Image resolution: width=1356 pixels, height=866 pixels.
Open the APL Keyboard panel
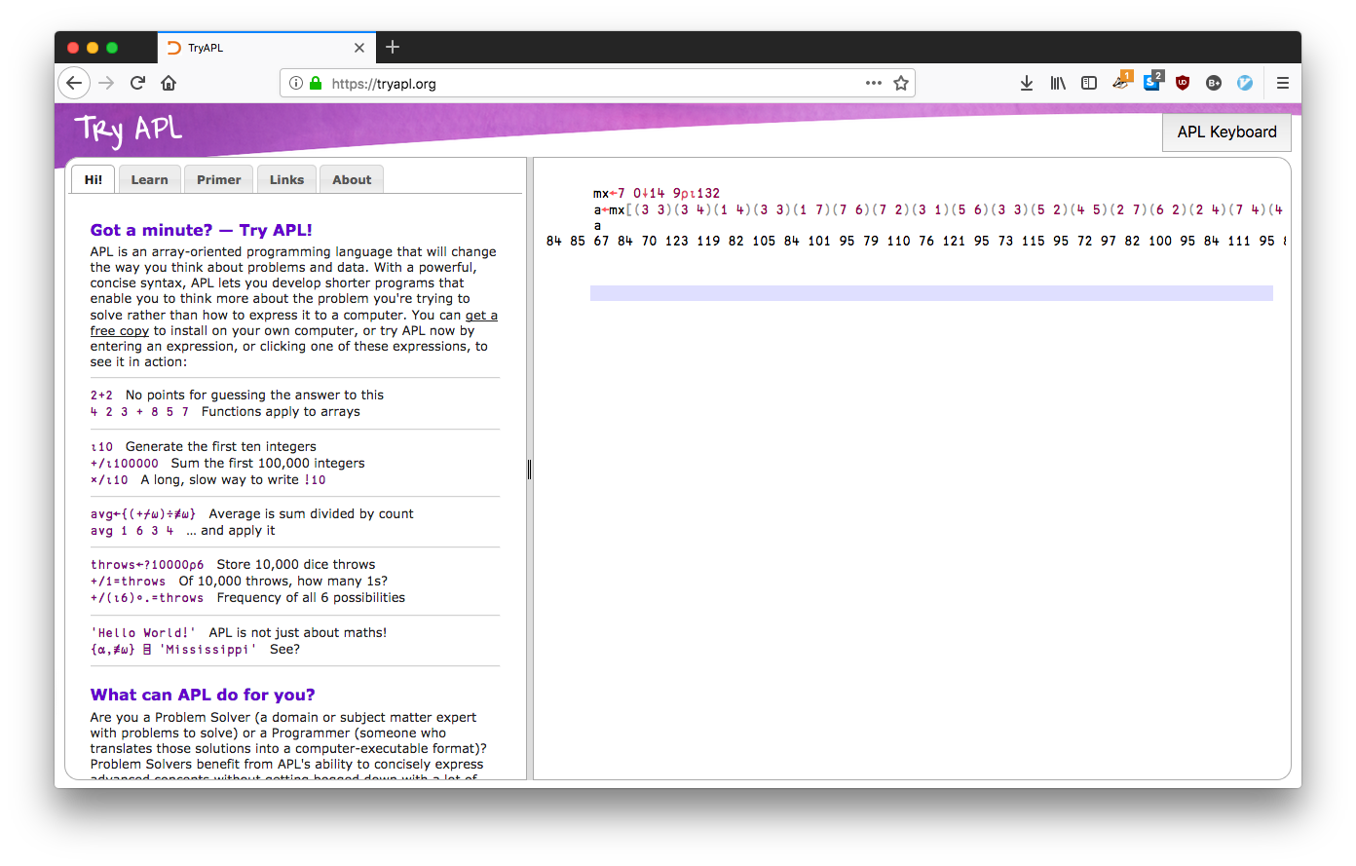[x=1226, y=132]
